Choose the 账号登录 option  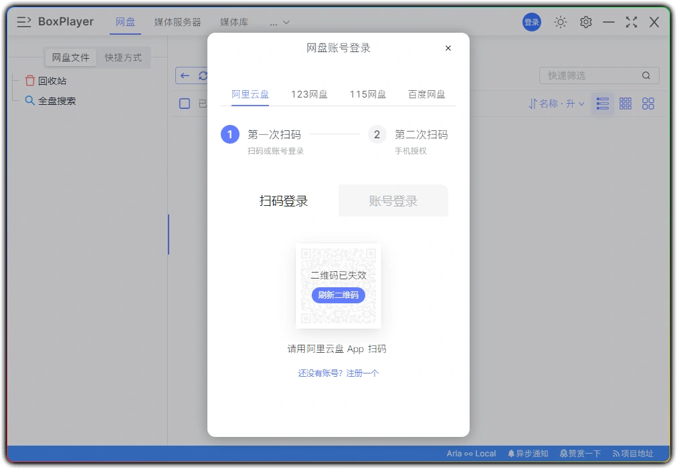click(x=393, y=201)
